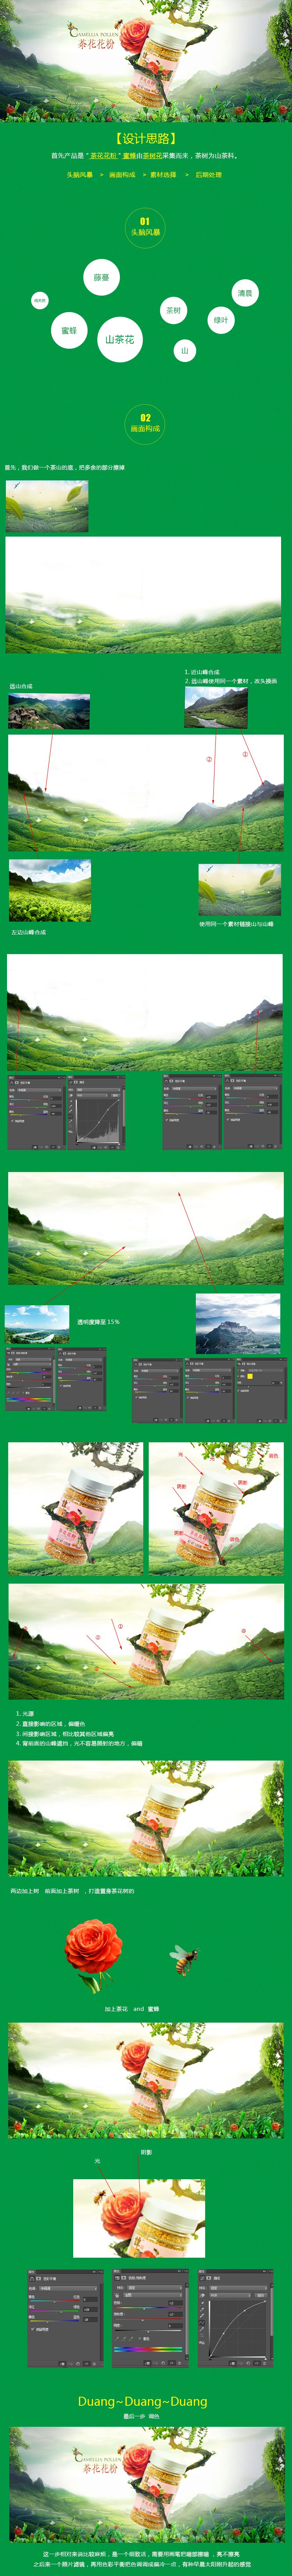Click the Duang~Duang~Duang yellow text
Viewport: 292px width, 2576px height.
click(142, 2401)
